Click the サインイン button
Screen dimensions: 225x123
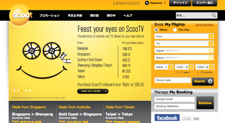180,3
